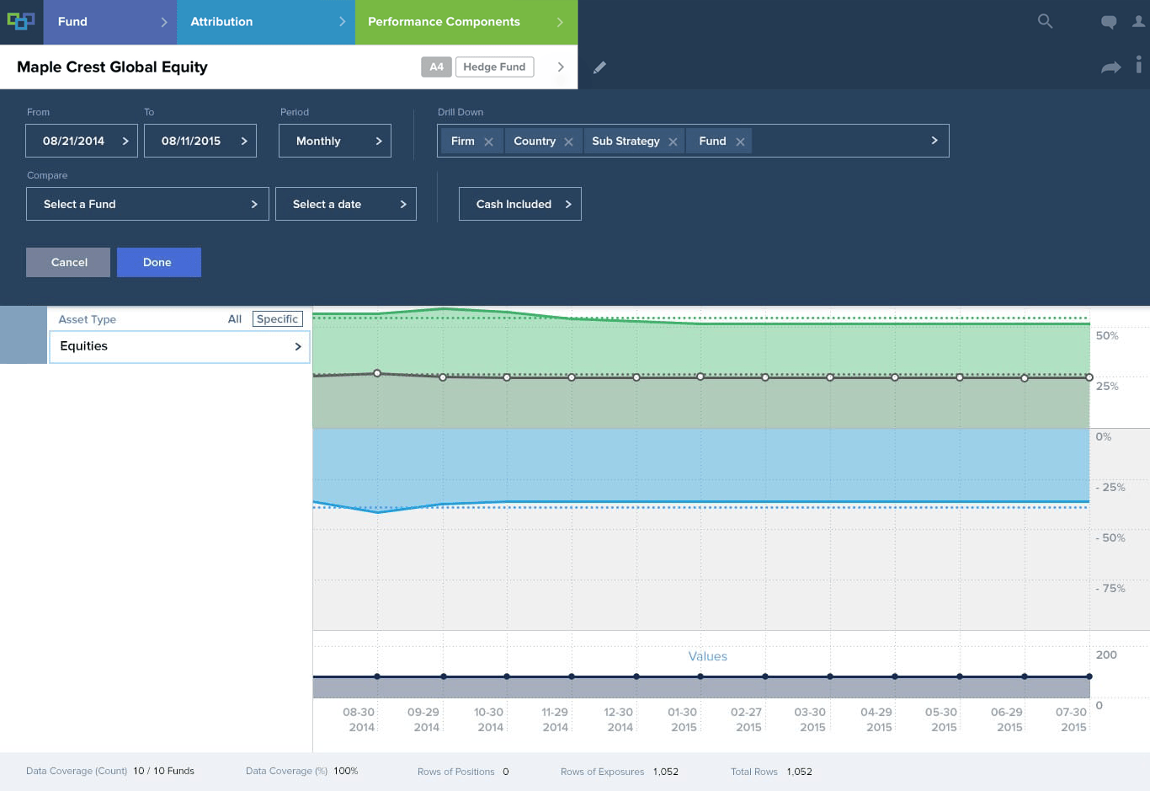This screenshot has width=1150, height=791.
Task: Click the Rows of Positions 0 value
Action: point(506,772)
